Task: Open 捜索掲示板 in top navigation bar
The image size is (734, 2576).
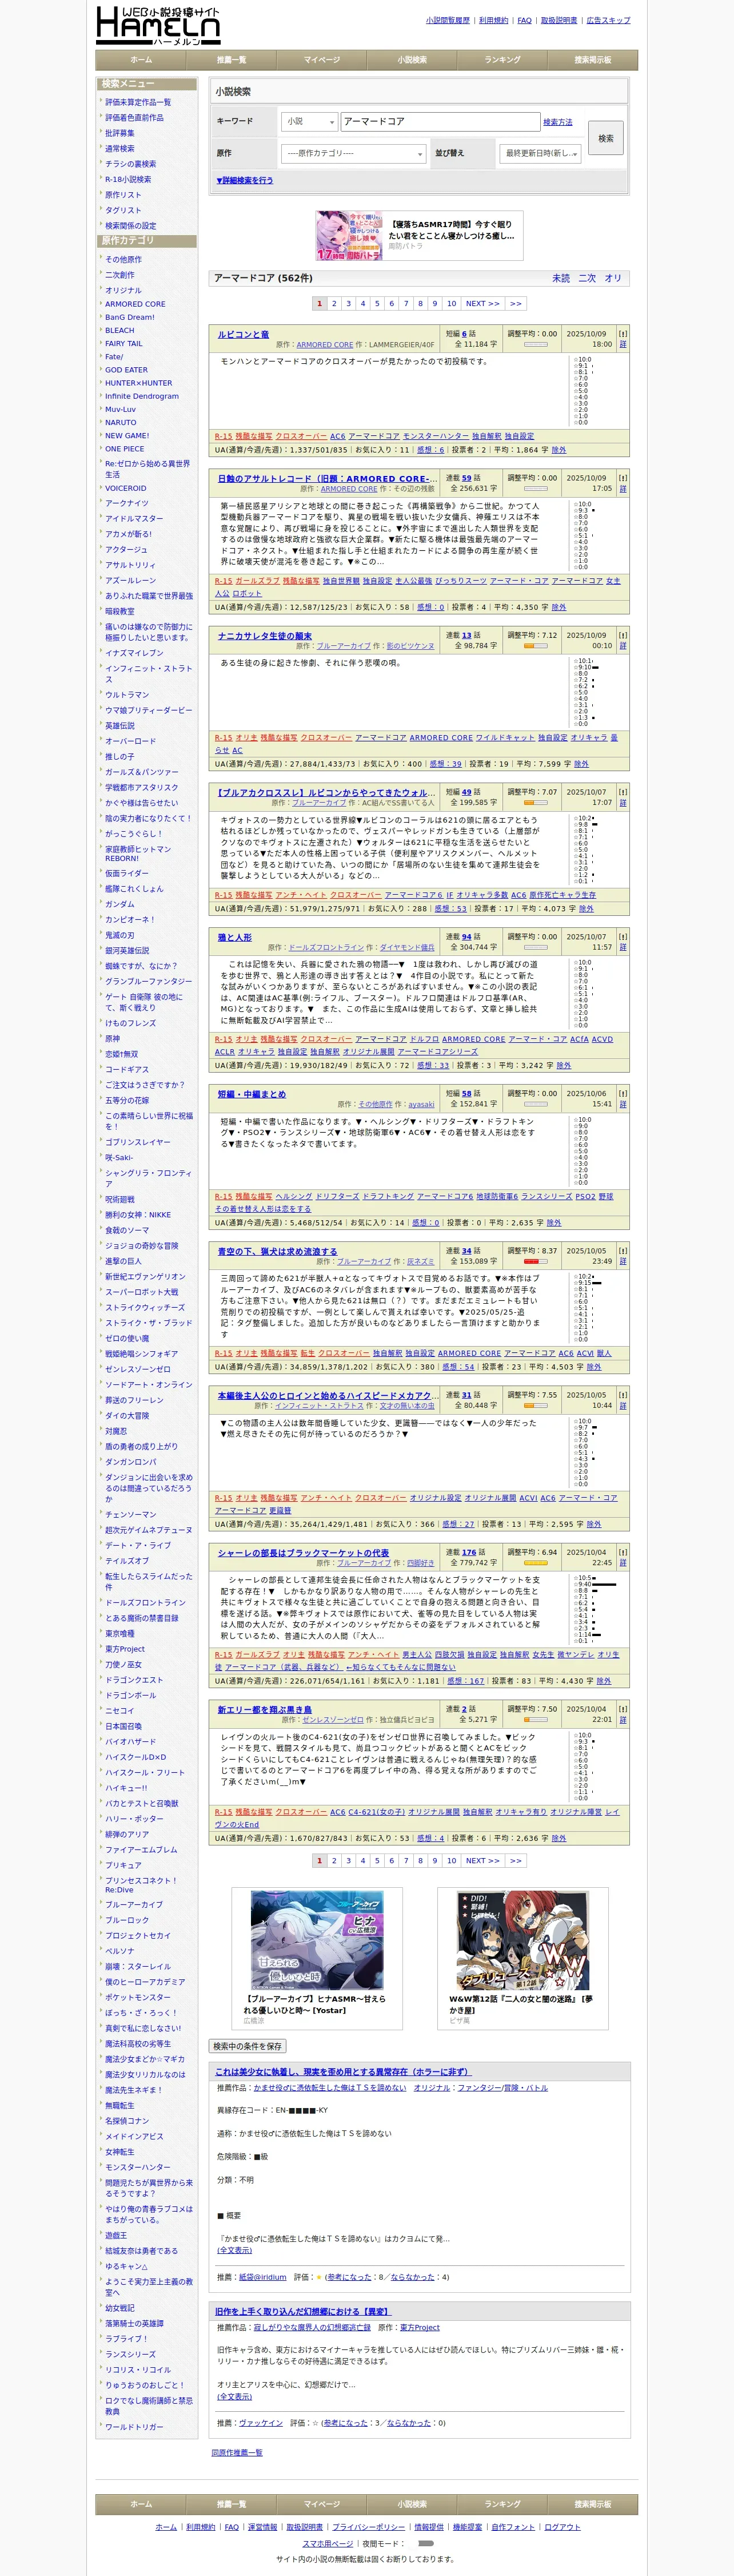Action: 592,60
